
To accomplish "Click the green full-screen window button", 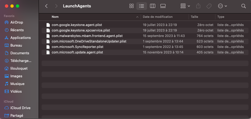I will click(x=18, y=6).
